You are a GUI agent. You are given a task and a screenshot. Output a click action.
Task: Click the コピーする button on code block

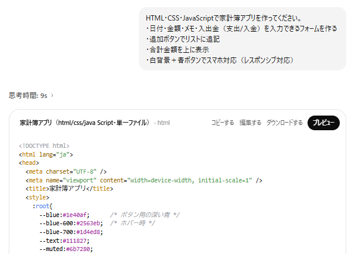coord(222,123)
